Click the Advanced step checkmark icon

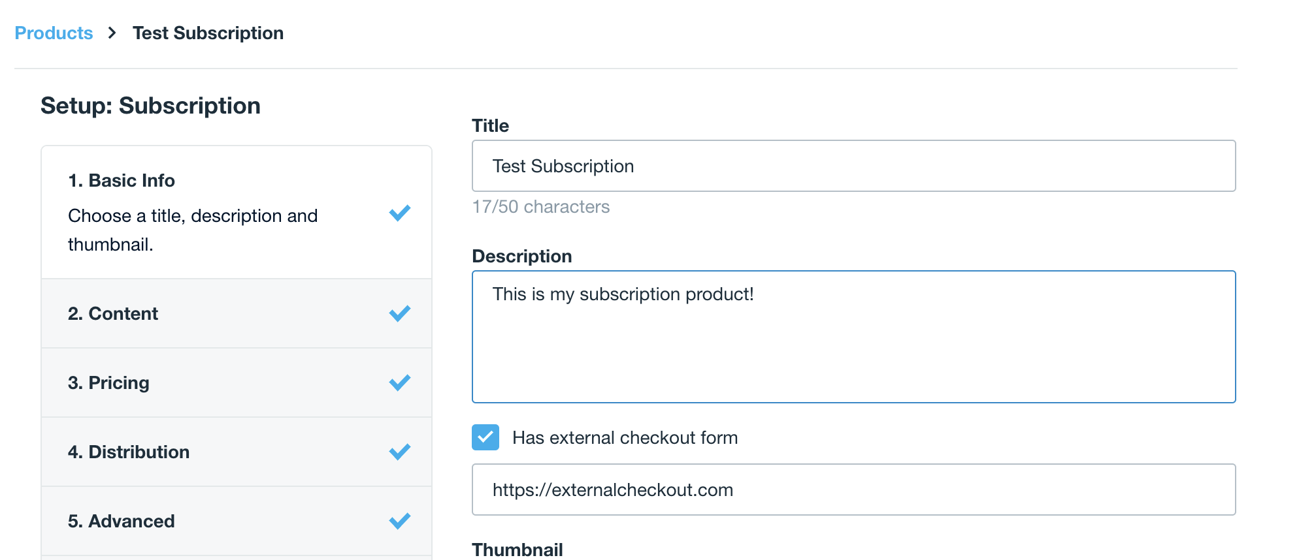(x=399, y=521)
